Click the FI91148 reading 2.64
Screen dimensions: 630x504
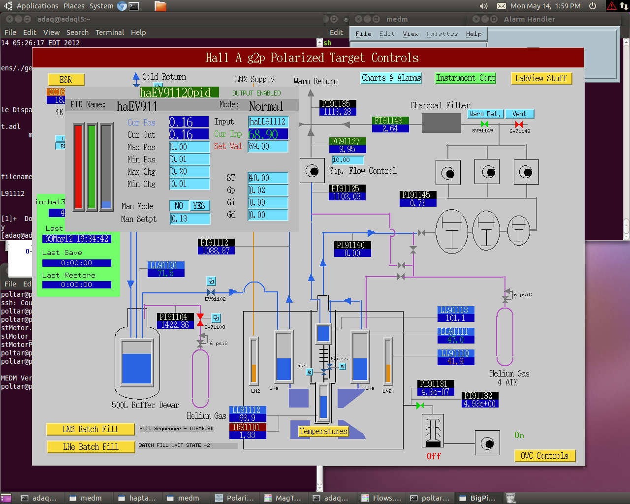390,128
